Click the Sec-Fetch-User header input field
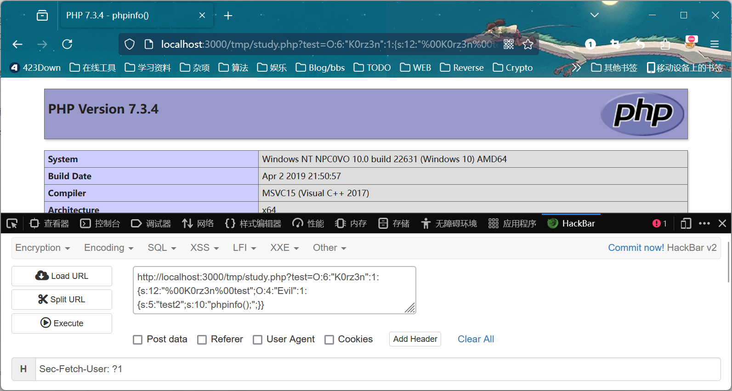This screenshot has height=391, width=732. 377,369
